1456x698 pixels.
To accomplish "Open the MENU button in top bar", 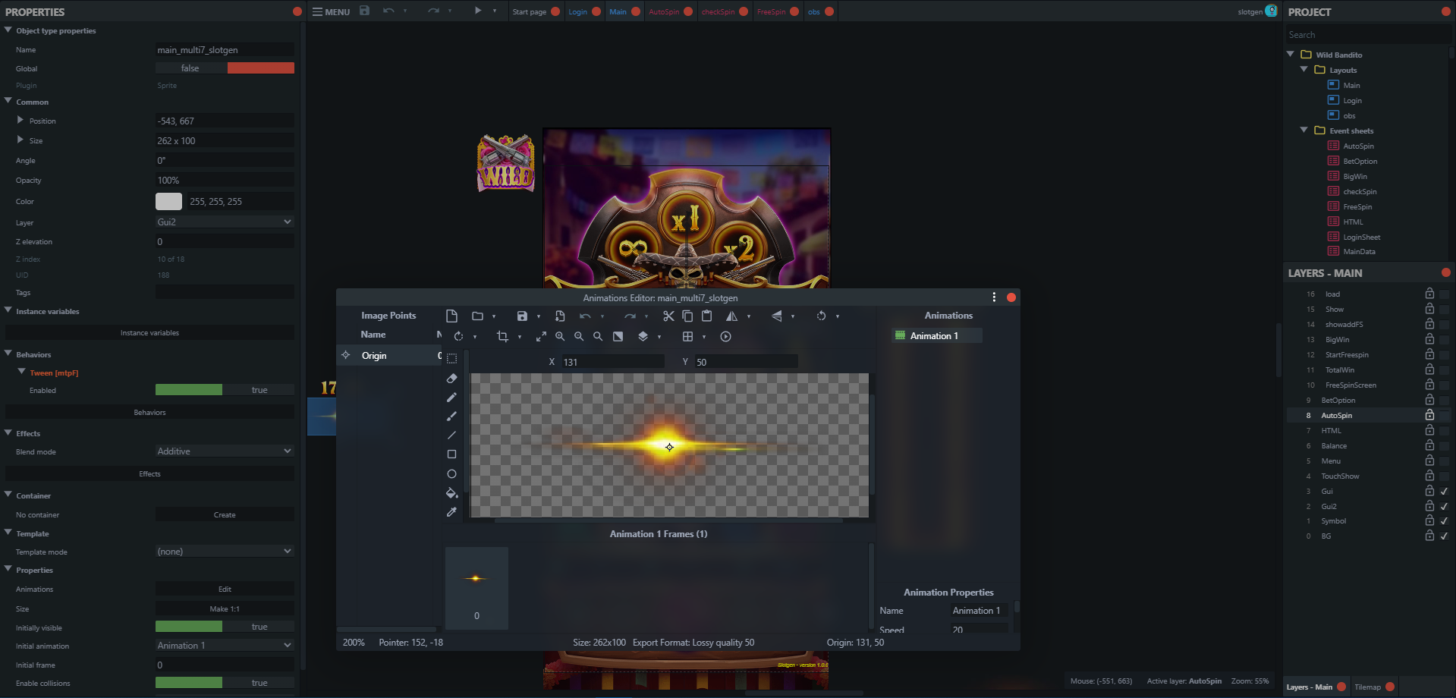I will [332, 11].
